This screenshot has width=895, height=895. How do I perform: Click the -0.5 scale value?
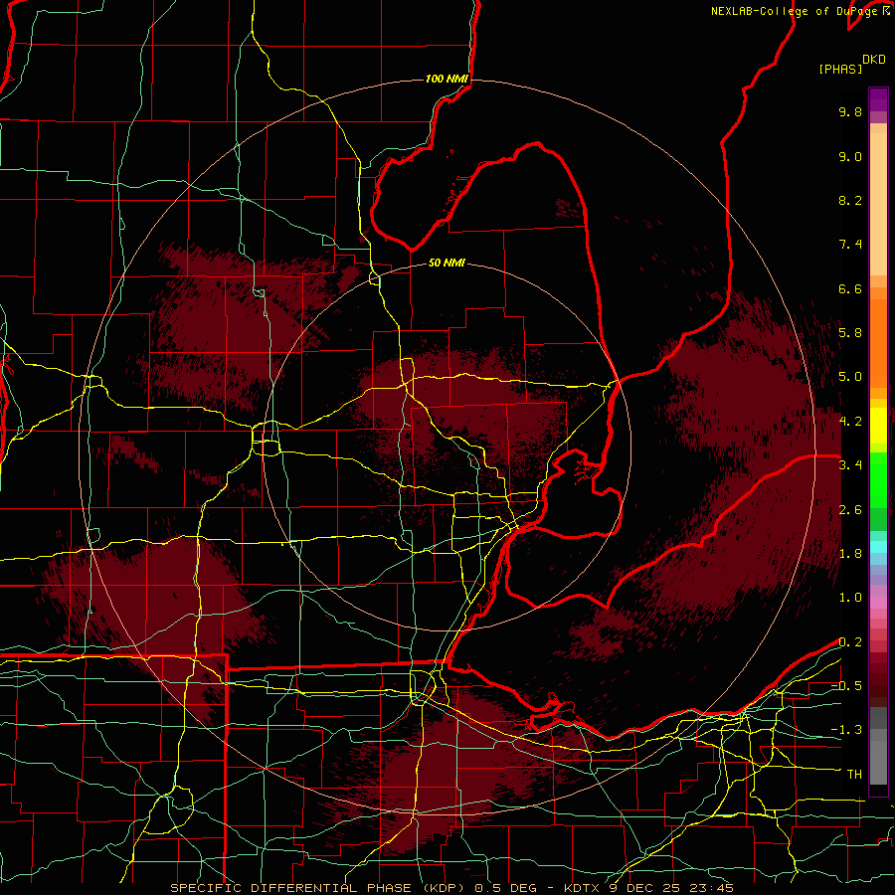[846, 686]
